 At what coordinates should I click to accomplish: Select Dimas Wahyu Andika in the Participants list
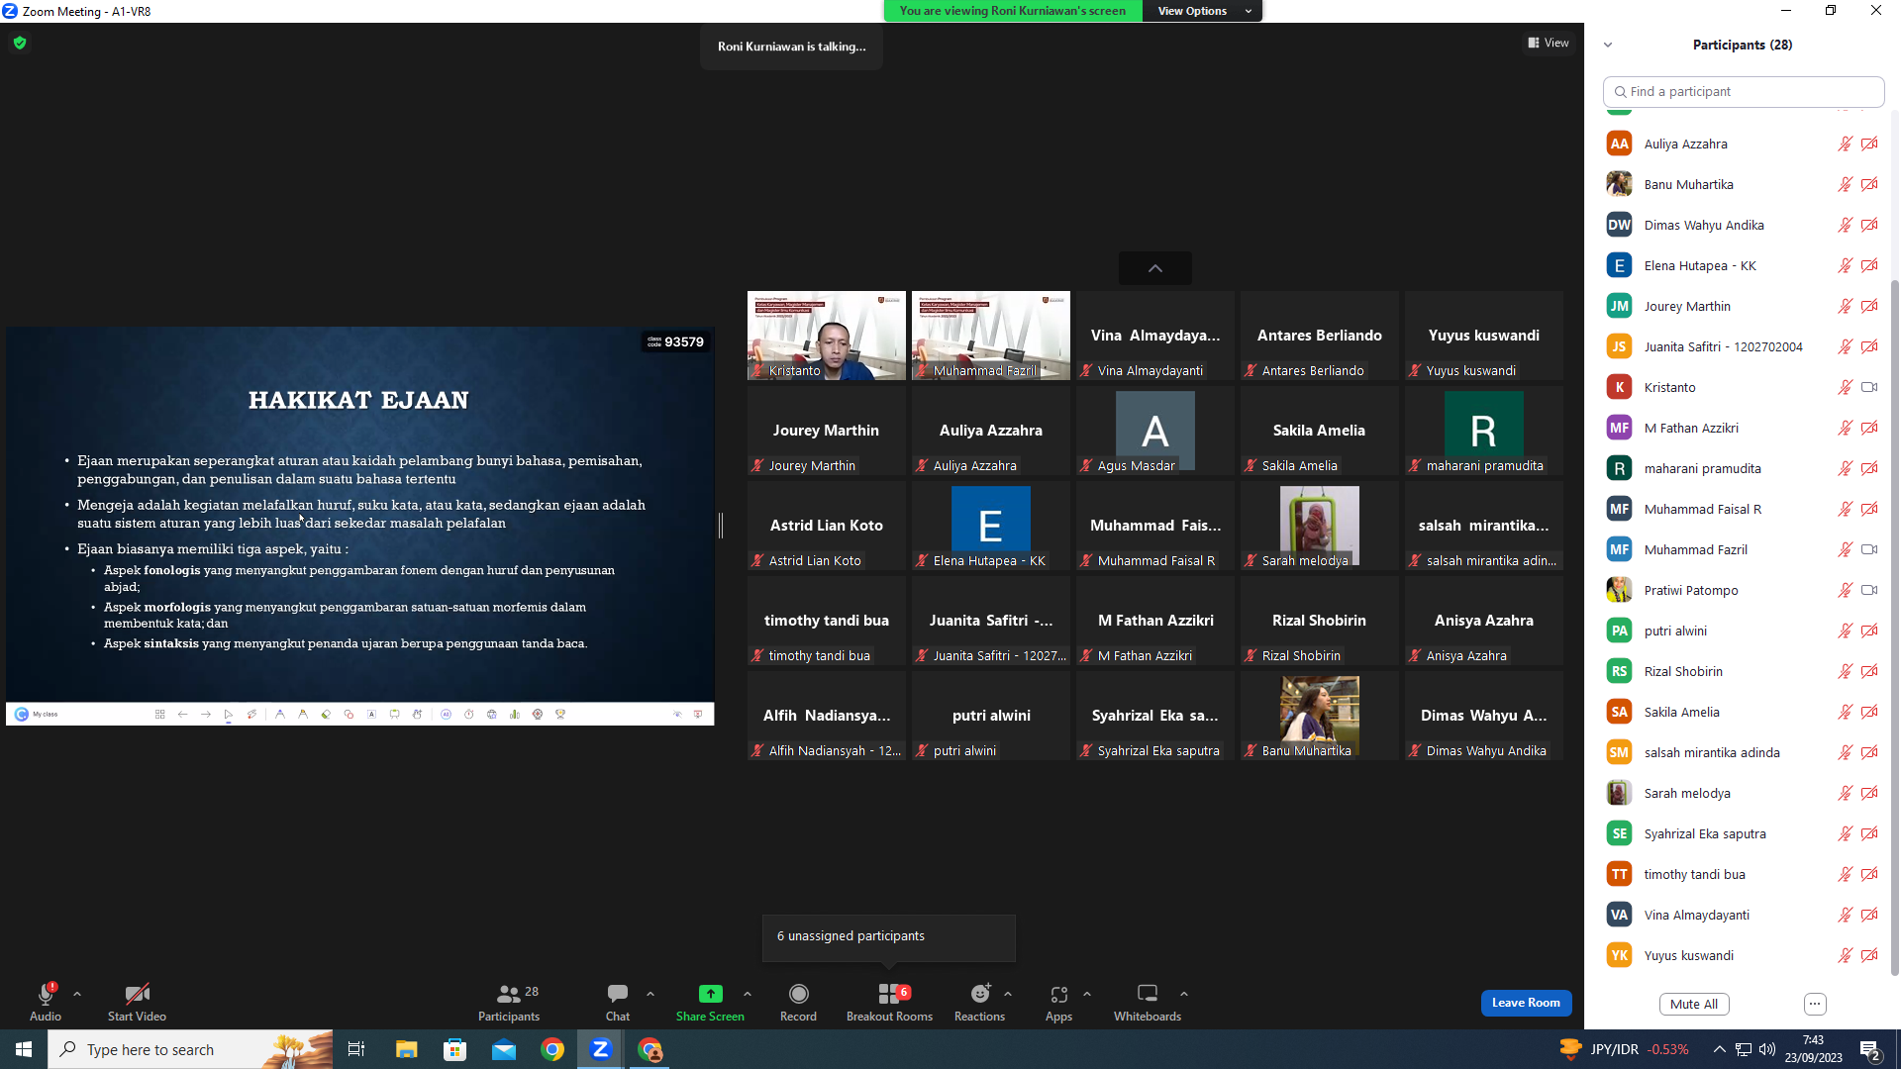click(1743, 225)
